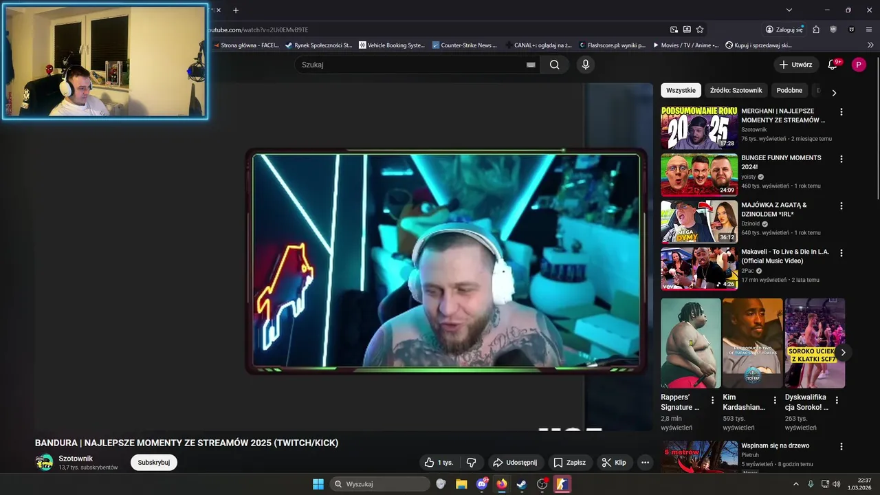This screenshot has height=495, width=880.
Task: Open File Explorer from the taskbar
Action: (x=461, y=484)
